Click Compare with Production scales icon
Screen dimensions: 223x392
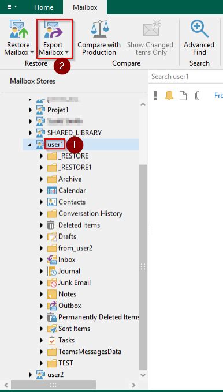(100, 29)
